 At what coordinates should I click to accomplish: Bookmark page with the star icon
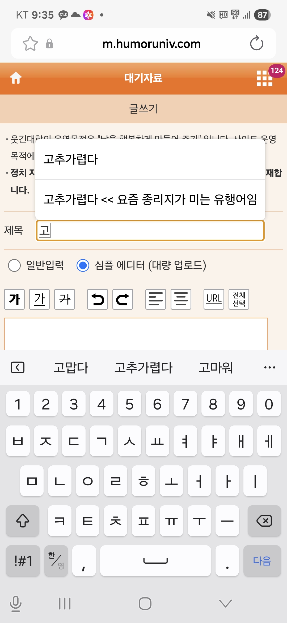[30, 44]
